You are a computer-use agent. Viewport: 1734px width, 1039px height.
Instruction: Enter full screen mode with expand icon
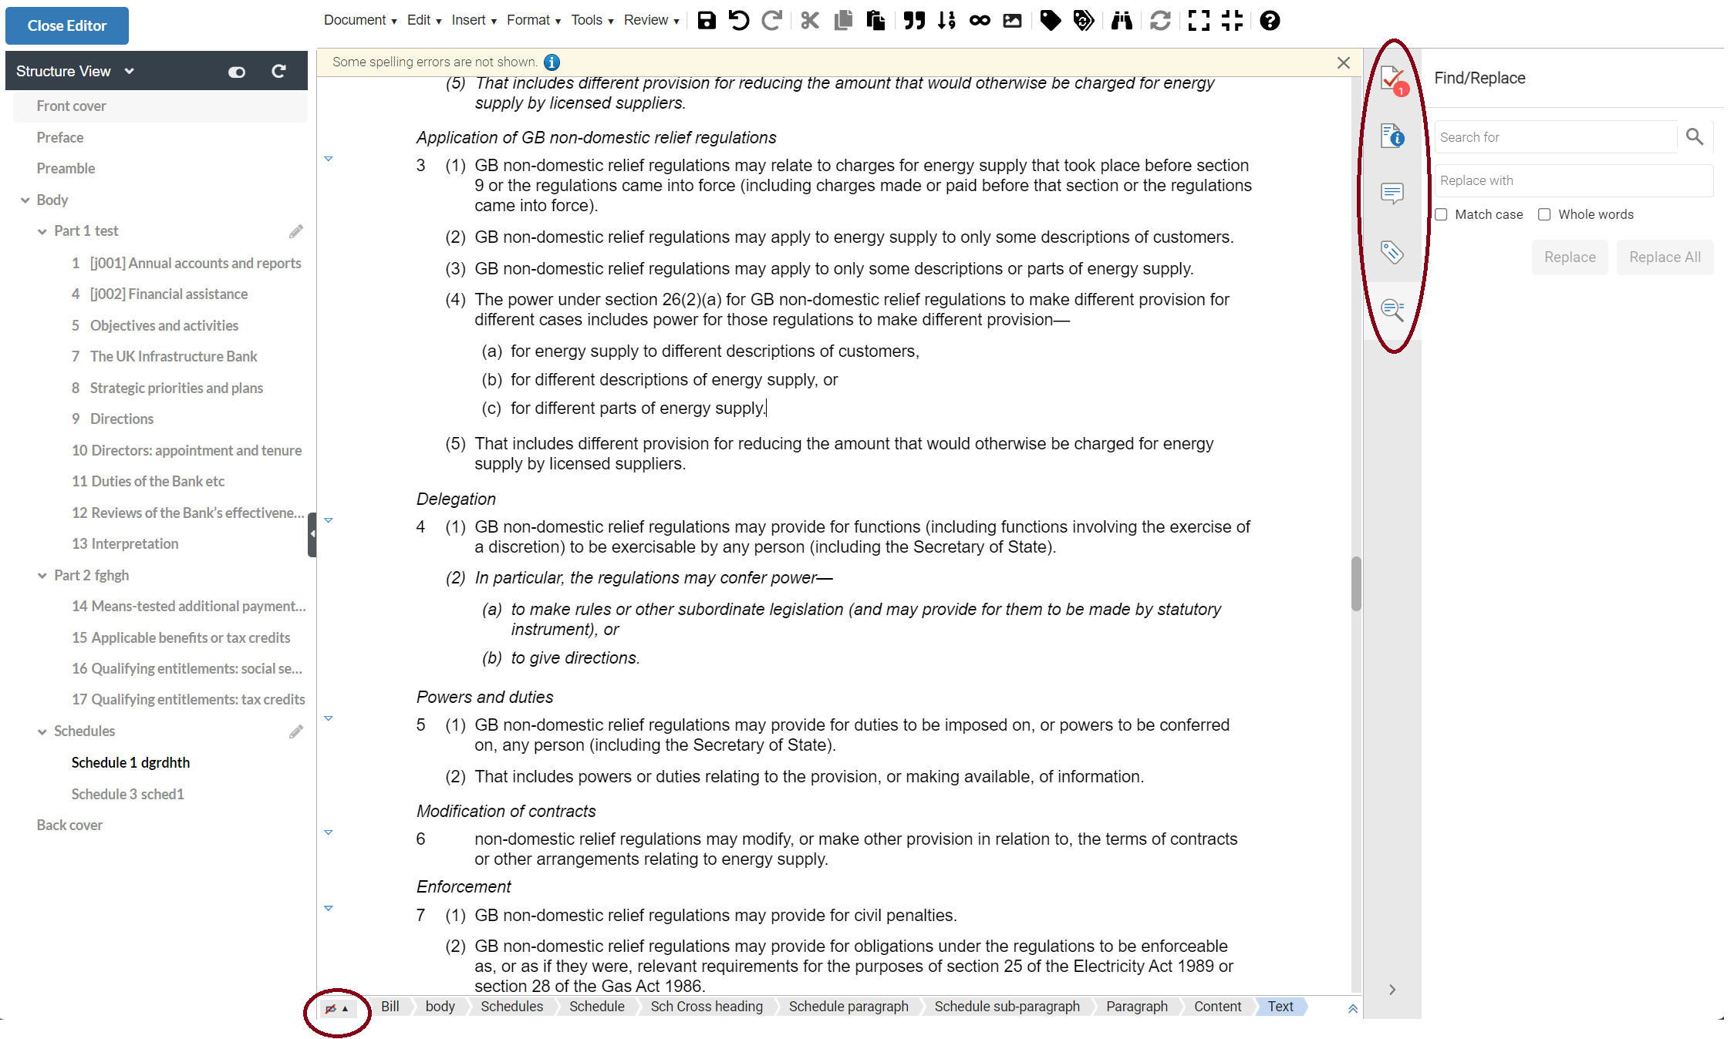(1199, 21)
